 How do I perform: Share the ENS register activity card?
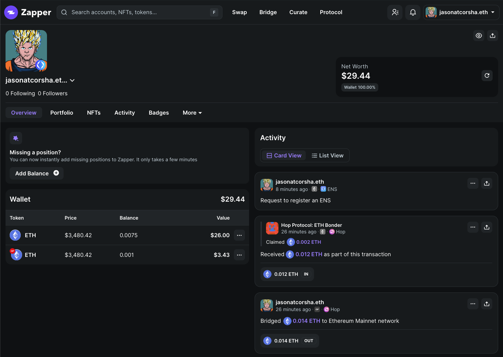487,183
